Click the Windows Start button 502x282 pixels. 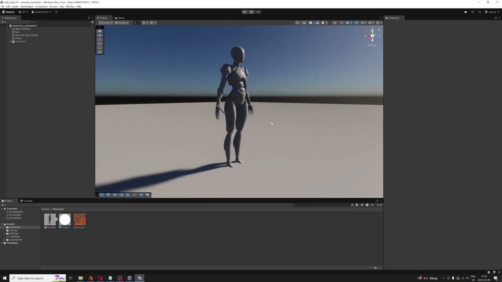click(5, 278)
